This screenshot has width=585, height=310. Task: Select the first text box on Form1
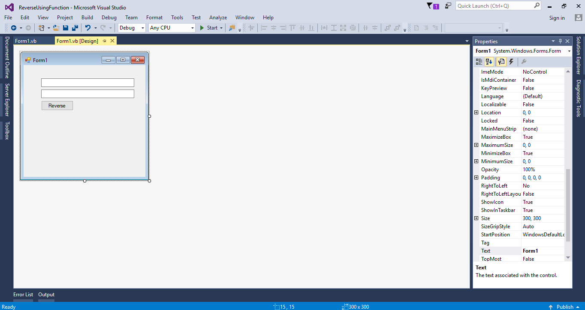[87, 83]
